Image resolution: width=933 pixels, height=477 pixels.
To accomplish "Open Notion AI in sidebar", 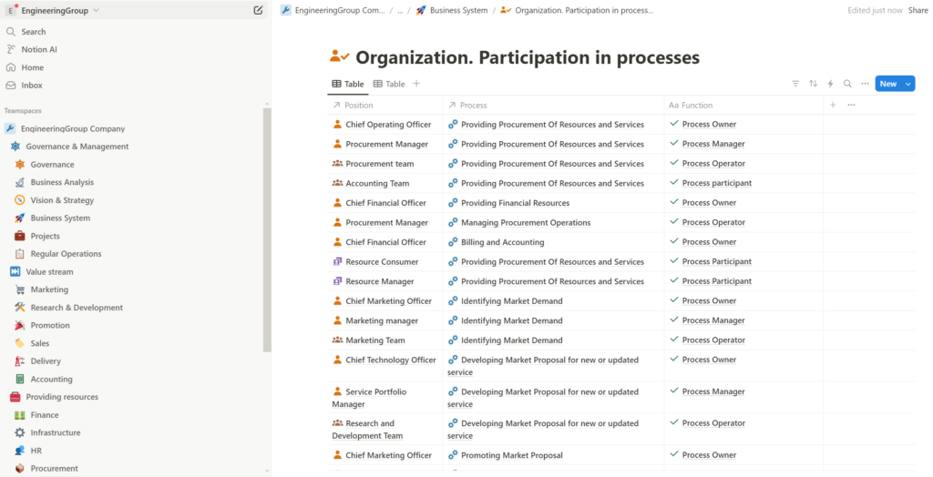I will [39, 49].
